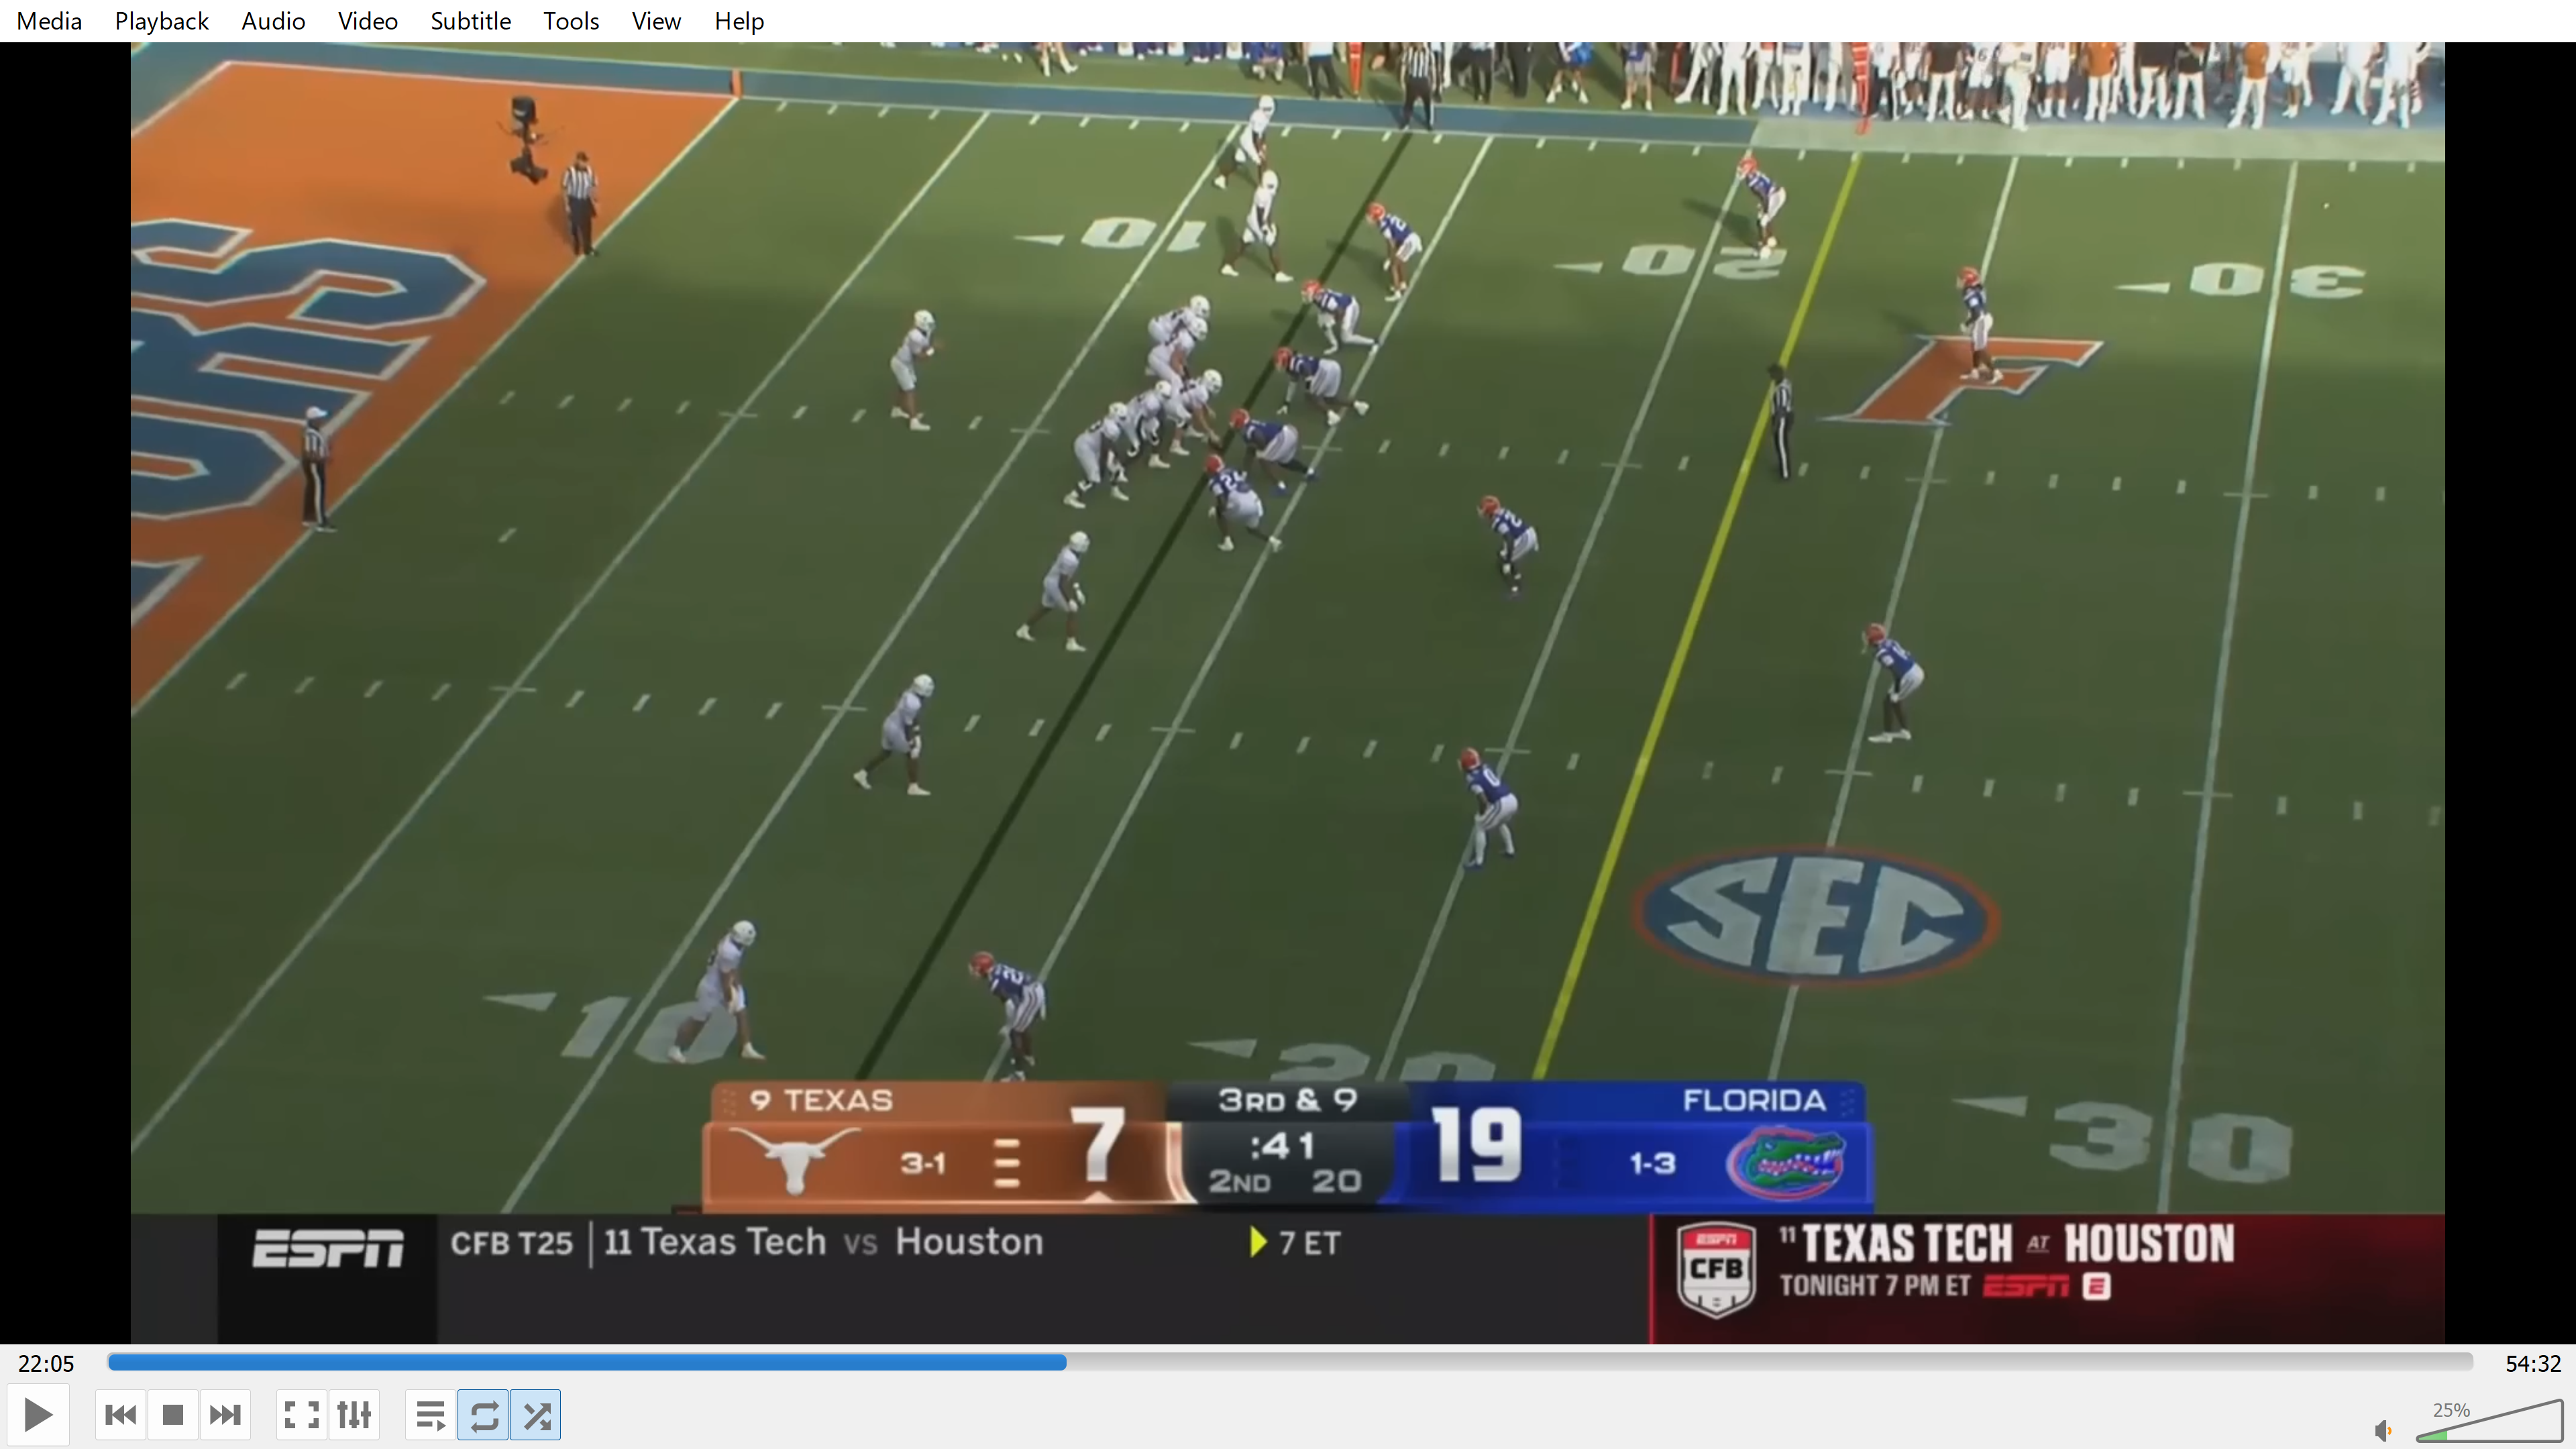
Task: Adjust the volume slider at 25%
Action: pyautogui.click(x=2490, y=1424)
